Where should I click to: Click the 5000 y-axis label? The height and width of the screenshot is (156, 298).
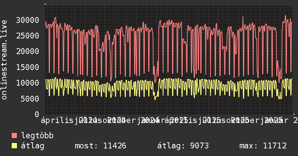click(30, 99)
